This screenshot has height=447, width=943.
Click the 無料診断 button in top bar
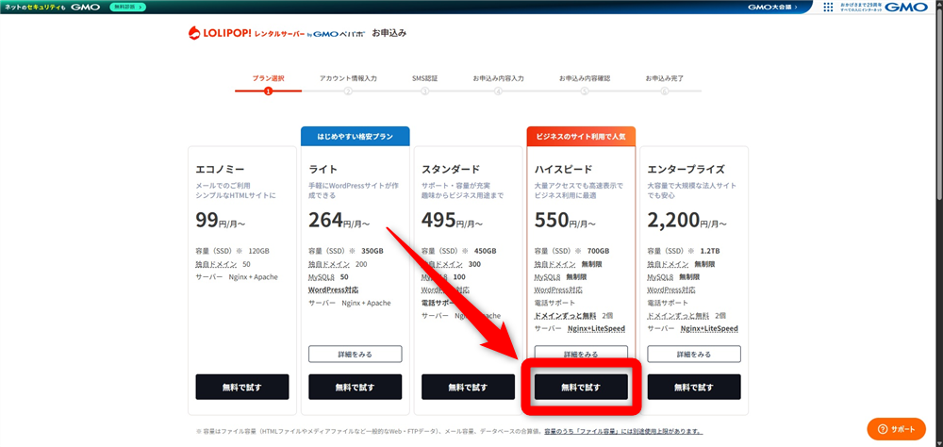click(x=127, y=7)
